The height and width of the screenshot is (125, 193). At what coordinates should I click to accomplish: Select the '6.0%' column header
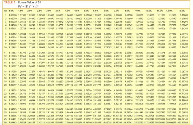point(106,11)
